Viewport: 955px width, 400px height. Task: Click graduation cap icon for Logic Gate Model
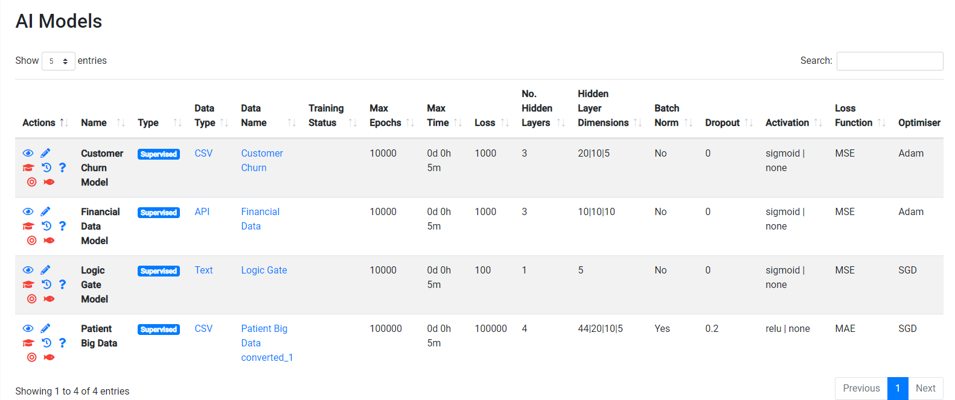pos(28,284)
